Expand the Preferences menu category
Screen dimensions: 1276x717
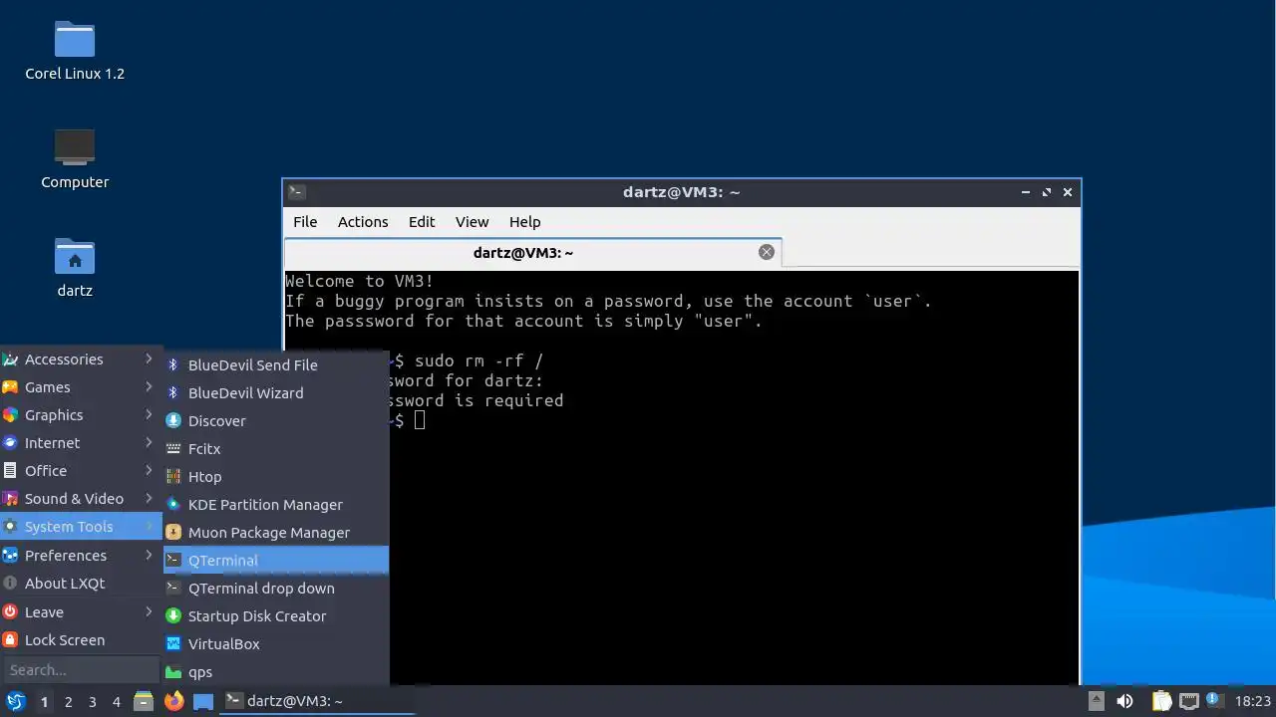[81, 556]
